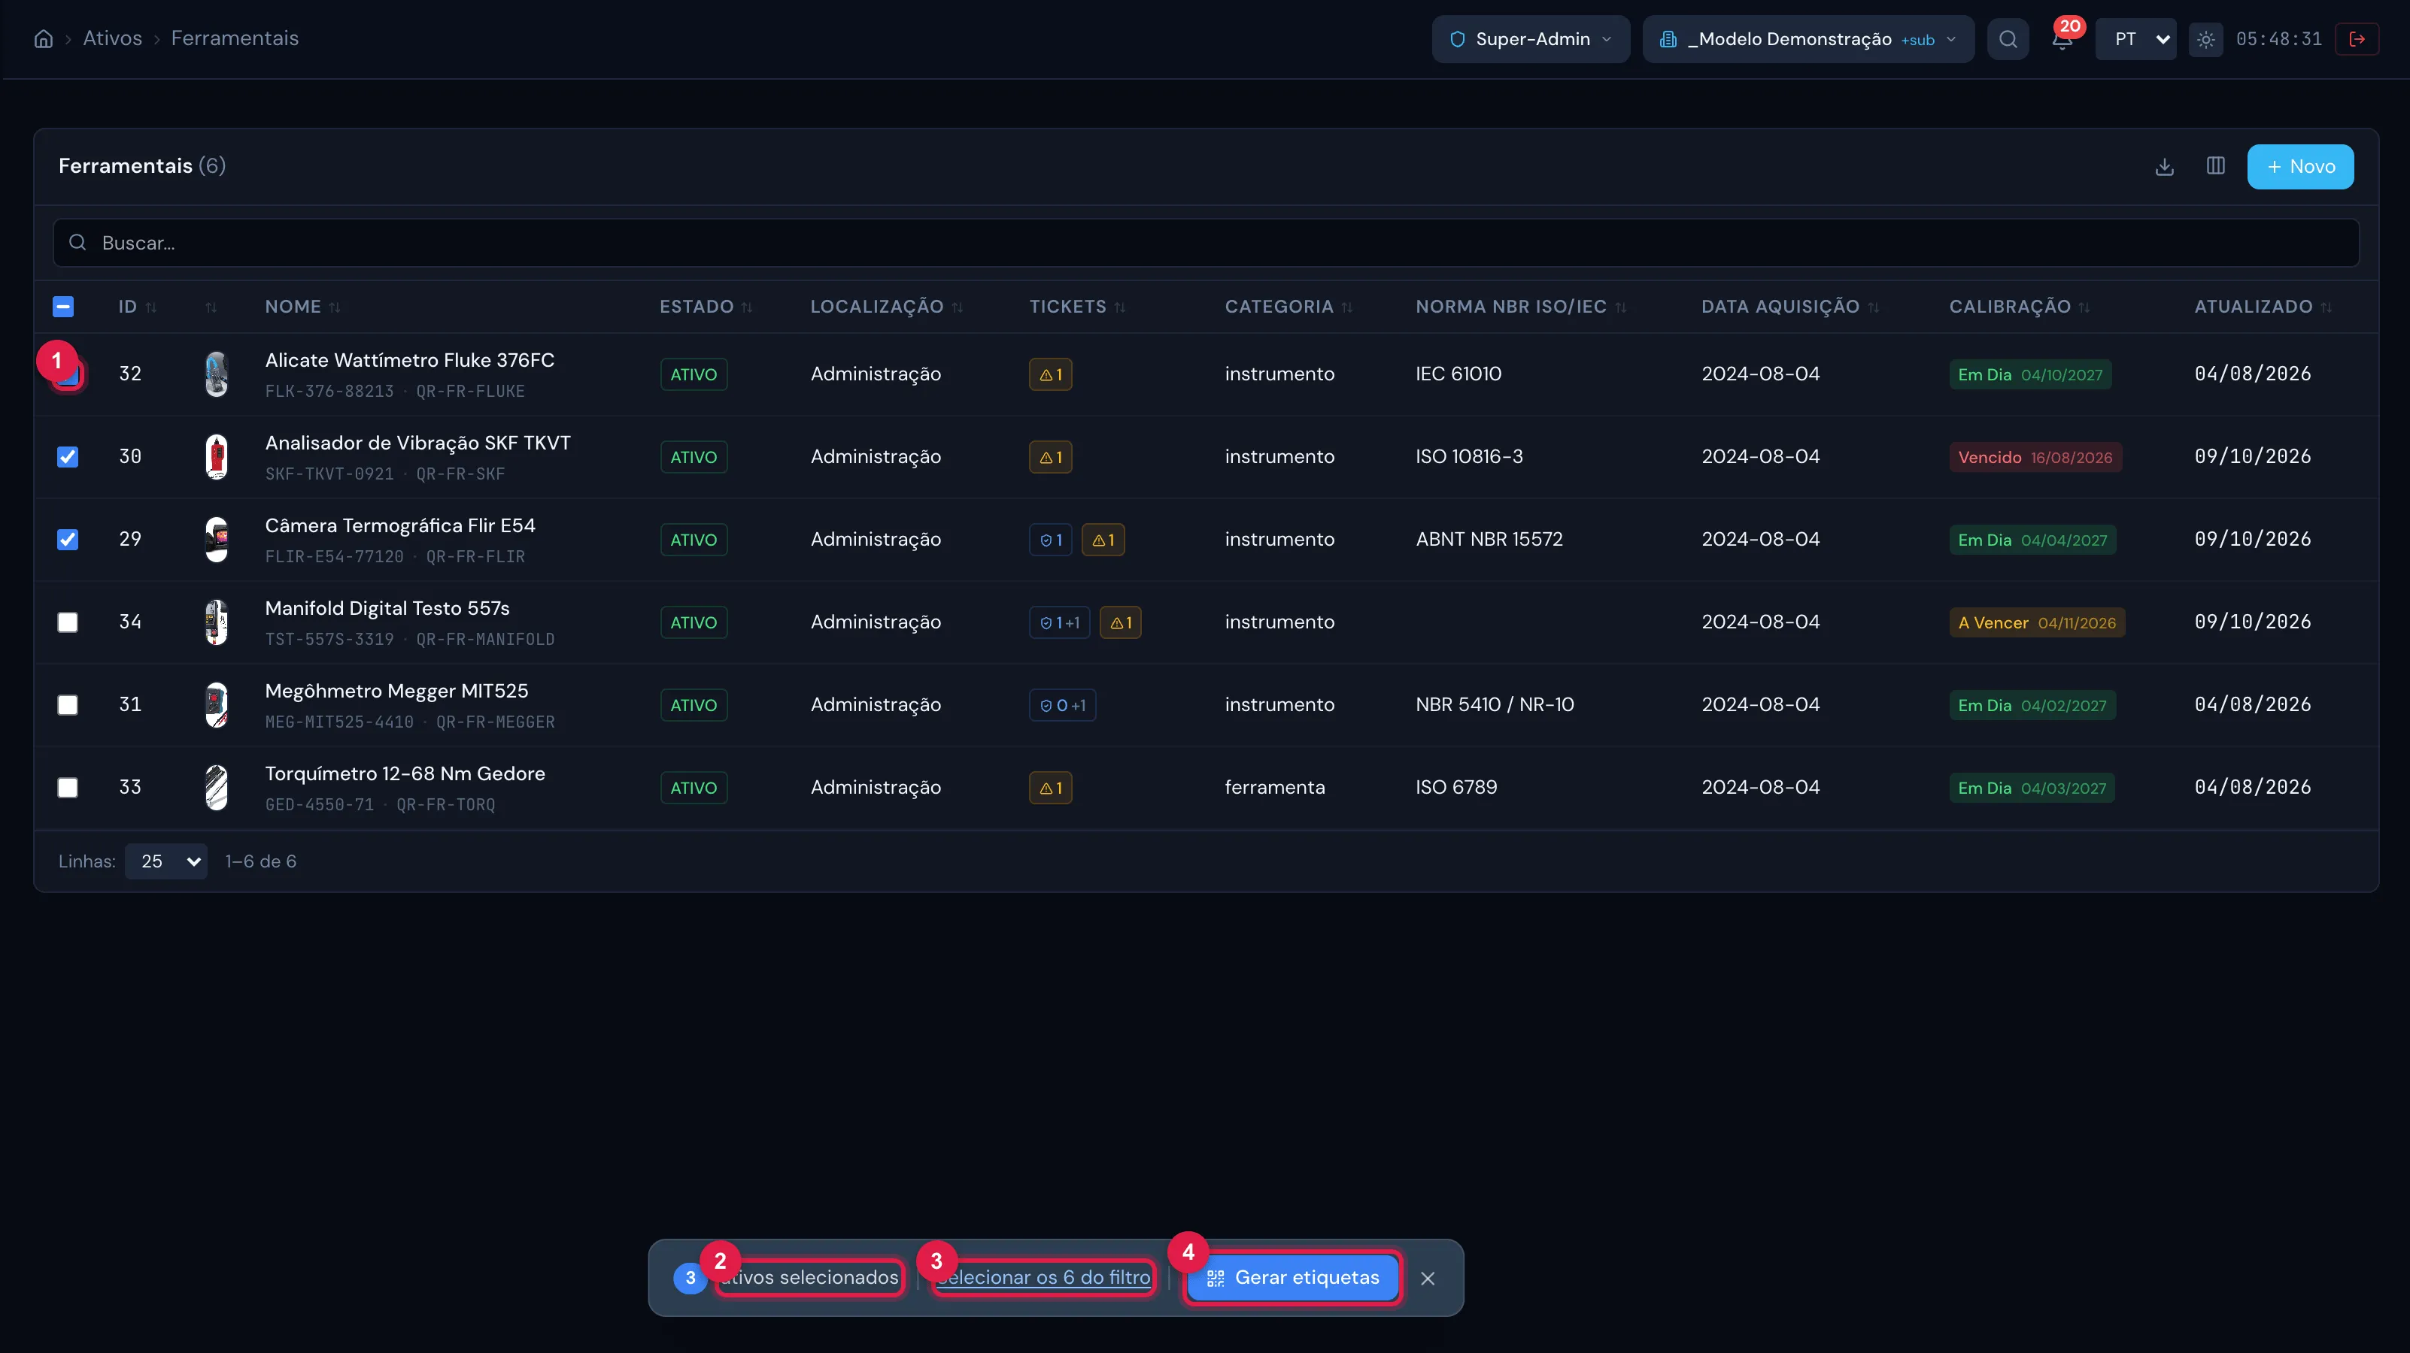This screenshot has width=2410, height=1353.
Task: Click the Gerar etiquetas button
Action: tap(1292, 1278)
